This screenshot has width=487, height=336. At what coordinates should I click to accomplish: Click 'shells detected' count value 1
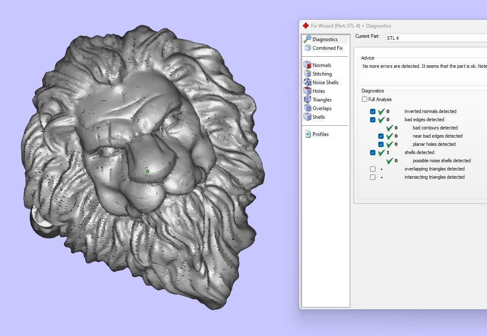(x=388, y=153)
